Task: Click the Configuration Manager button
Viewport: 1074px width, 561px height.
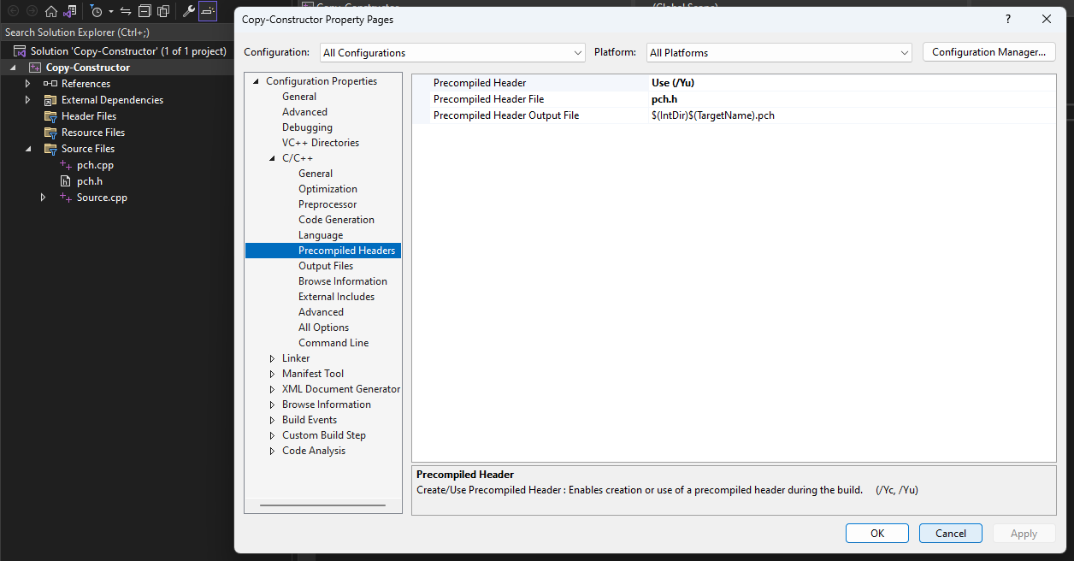Action: (x=988, y=52)
